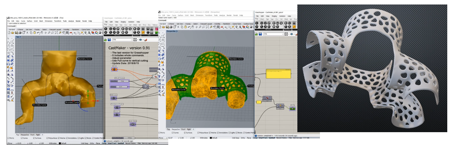Click New file icon in right Rhino toolbar
This screenshot has width=449, height=147.
[x=160, y=27]
